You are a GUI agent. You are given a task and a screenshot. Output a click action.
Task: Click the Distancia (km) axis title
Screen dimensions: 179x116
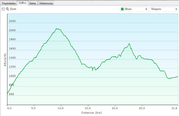point(91,113)
